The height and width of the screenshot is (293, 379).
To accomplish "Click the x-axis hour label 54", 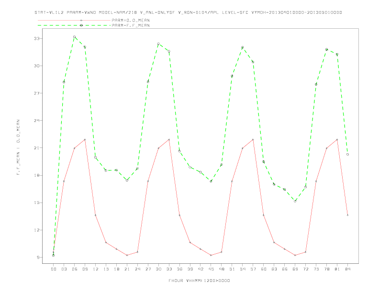I will (243, 269).
